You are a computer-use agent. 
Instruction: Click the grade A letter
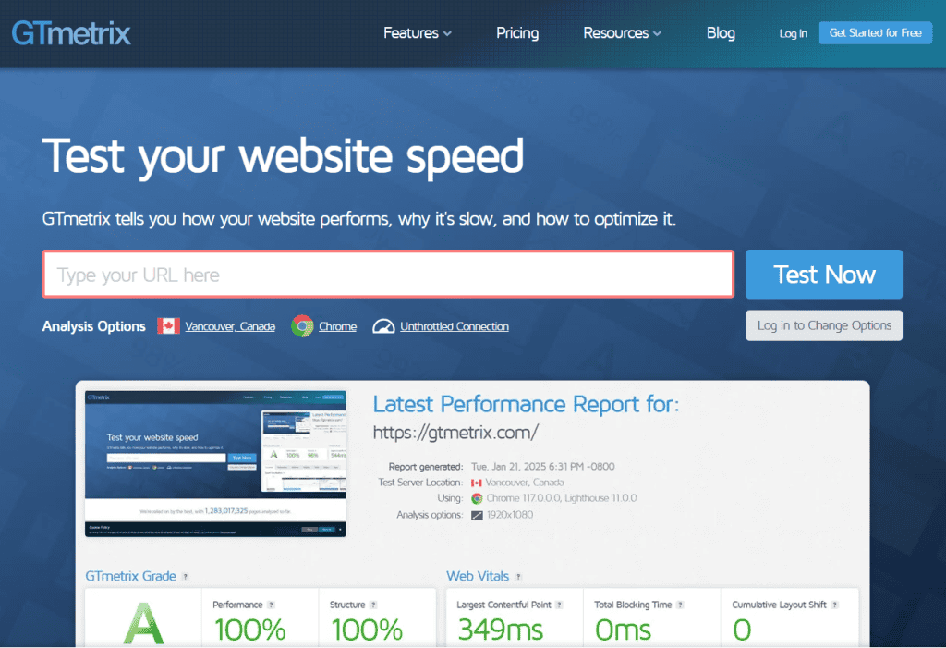[143, 624]
